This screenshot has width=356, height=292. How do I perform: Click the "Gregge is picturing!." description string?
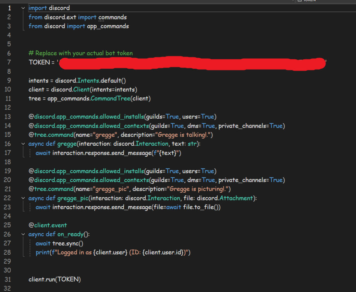click(197, 189)
